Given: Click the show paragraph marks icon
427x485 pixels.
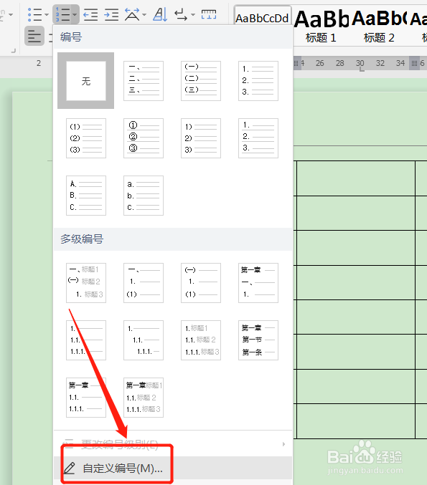Looking at the screenshot, I should click(181, 14).
